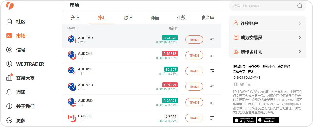Add AUDCAD to watchlist icon
Viewport: 313px width, 127px height.
pyautogui.click(x=212, y=40)
